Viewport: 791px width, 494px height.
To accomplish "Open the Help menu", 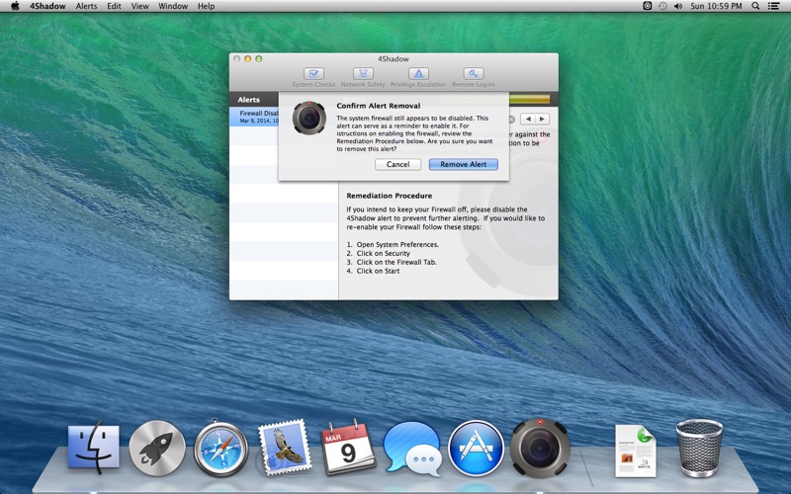I will click(206, 6).
